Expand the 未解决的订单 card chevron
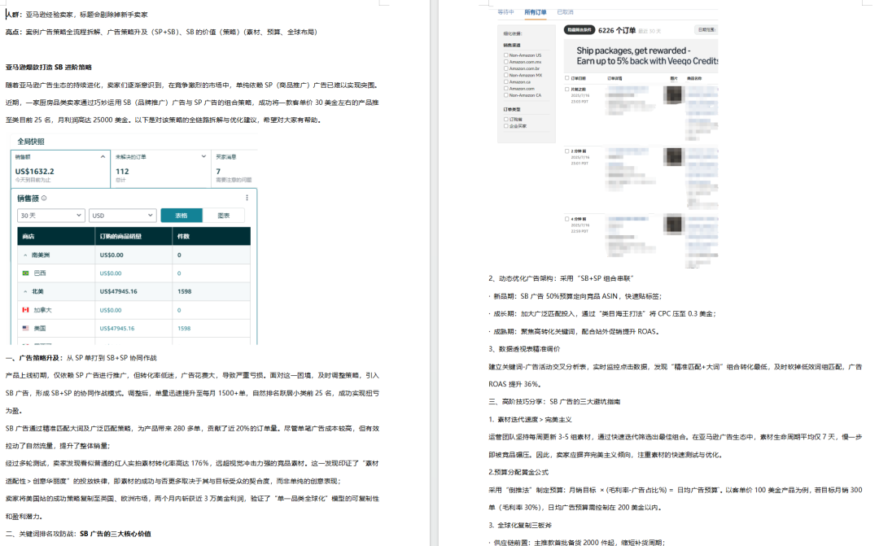 point(203,156)
